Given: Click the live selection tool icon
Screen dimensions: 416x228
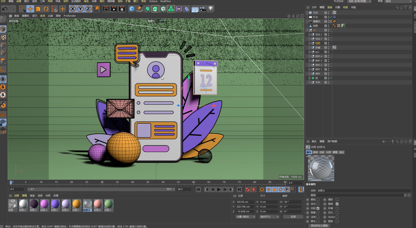Looking at the screenshot, I should tap(22, 9).
